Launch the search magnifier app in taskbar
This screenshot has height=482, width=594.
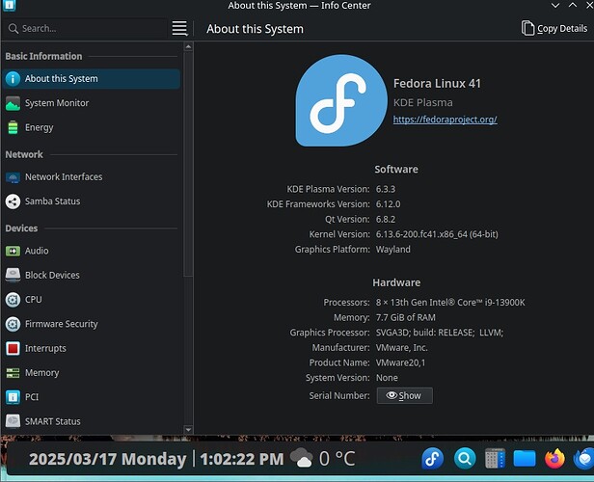click(465, 459)
